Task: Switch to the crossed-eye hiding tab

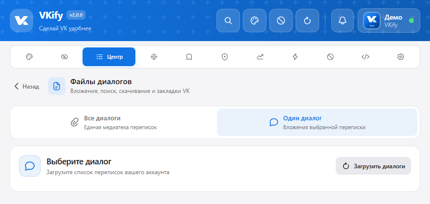Action: pos(64,57)
